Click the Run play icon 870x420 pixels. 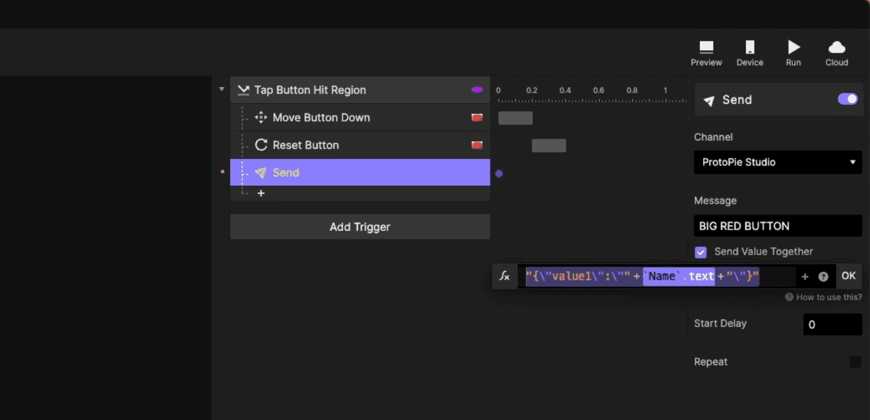[x=794, y=47]
